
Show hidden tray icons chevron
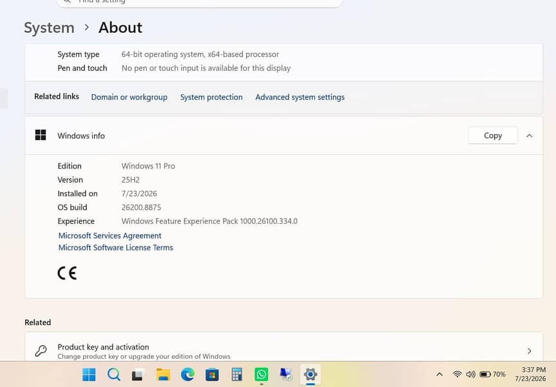[439, 374]
